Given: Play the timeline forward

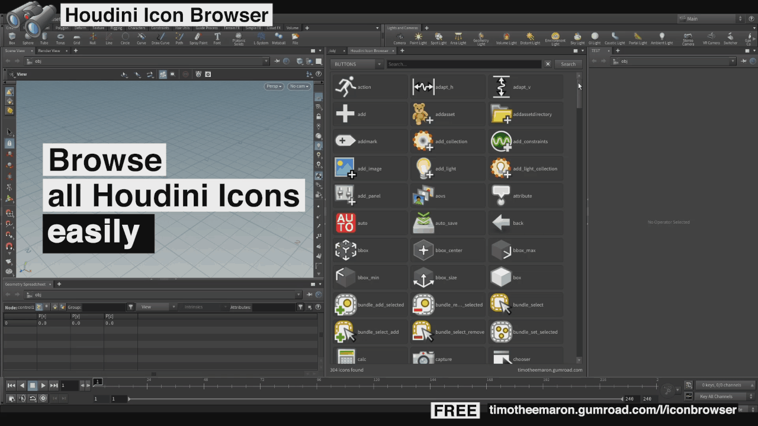Looking at the screenshot, I should (x=43, y=385).
